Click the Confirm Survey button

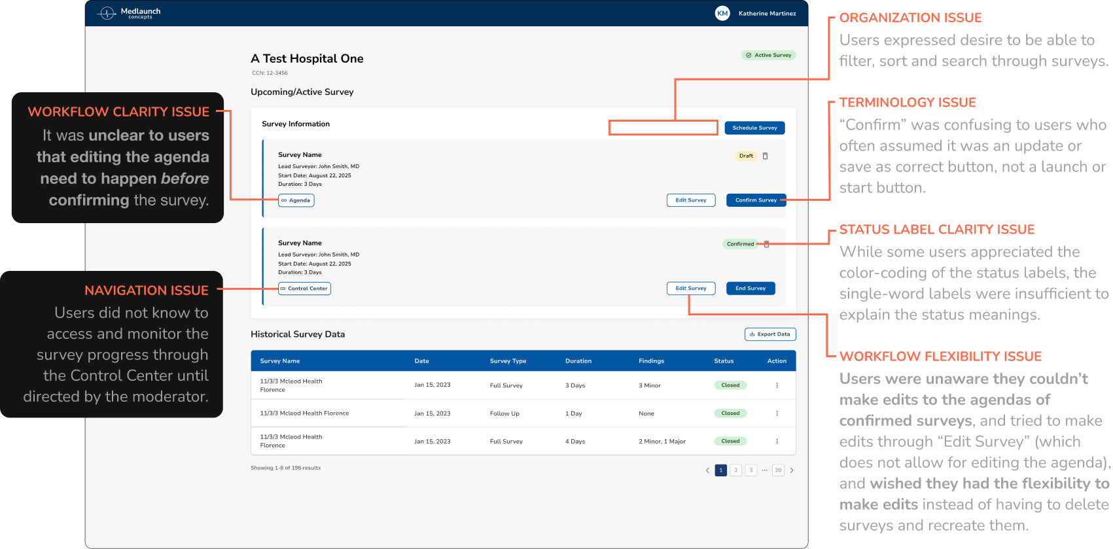pyautogui.click(x=755, y=200)
